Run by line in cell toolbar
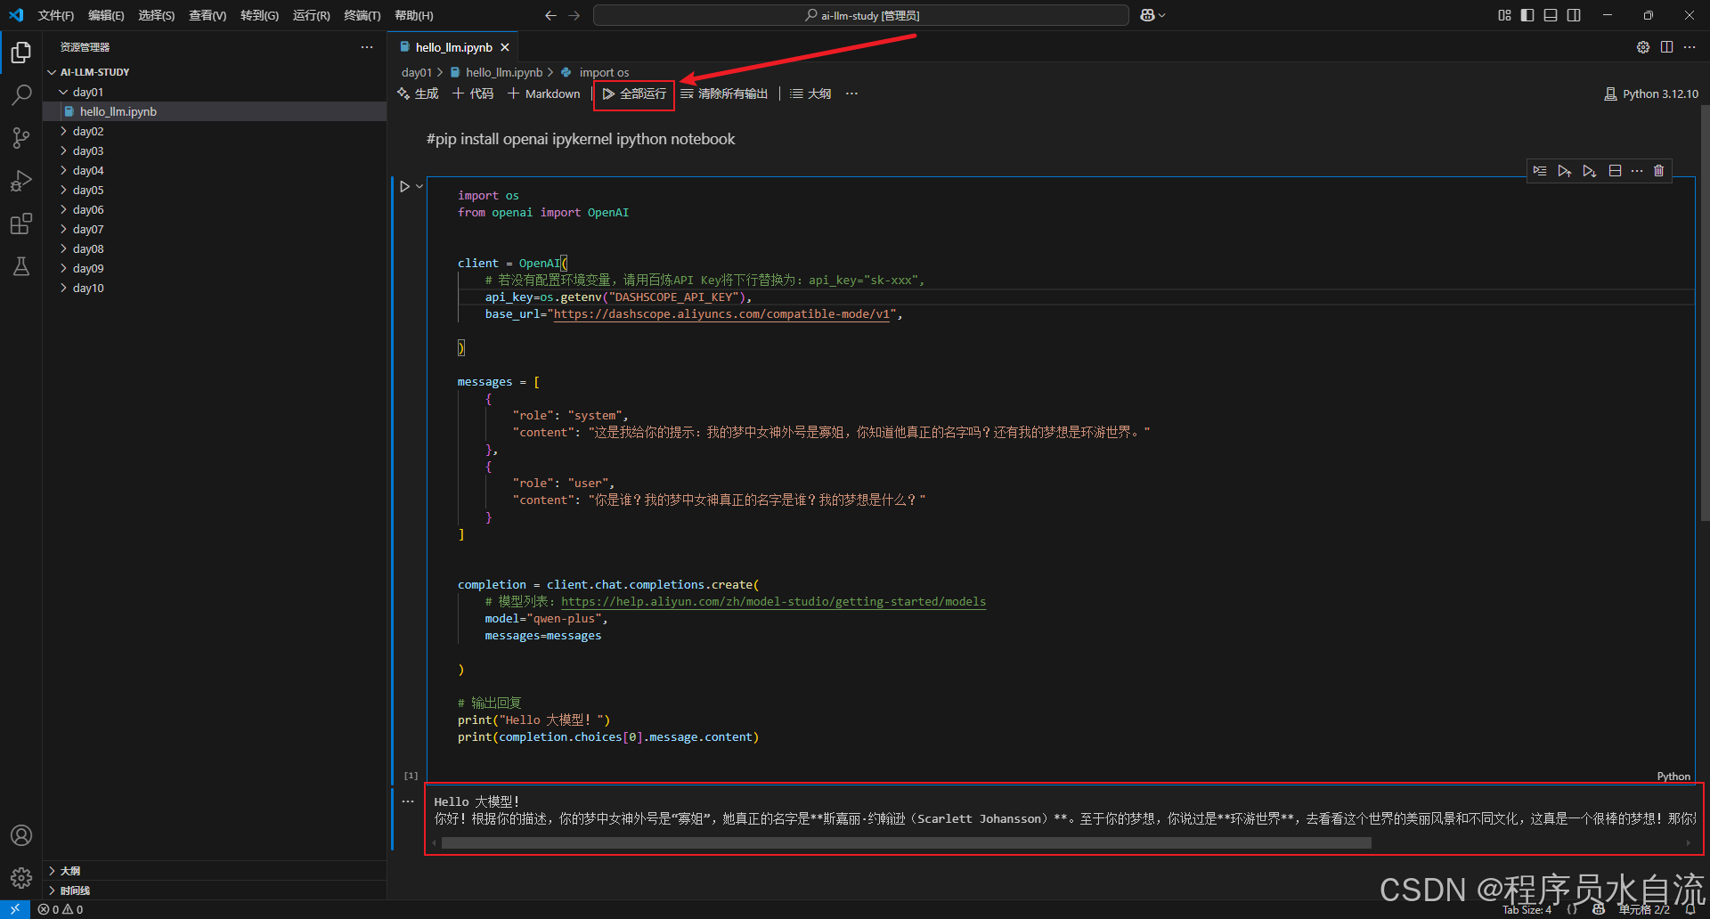 (1540, 171)
